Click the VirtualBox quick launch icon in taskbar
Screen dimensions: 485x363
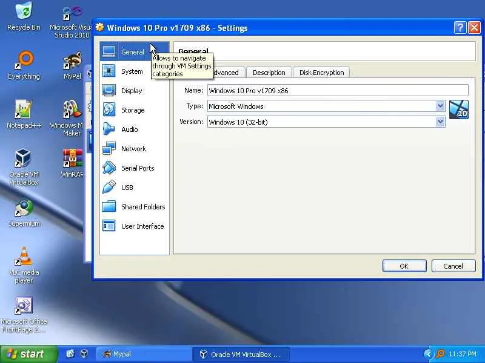[x=84, y=354]
